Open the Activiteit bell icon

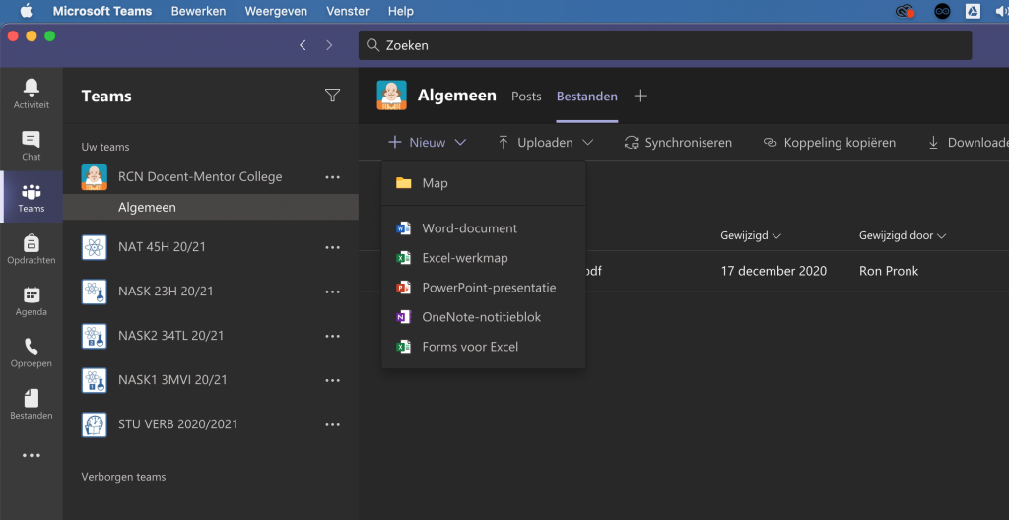[x=31, y=93]
